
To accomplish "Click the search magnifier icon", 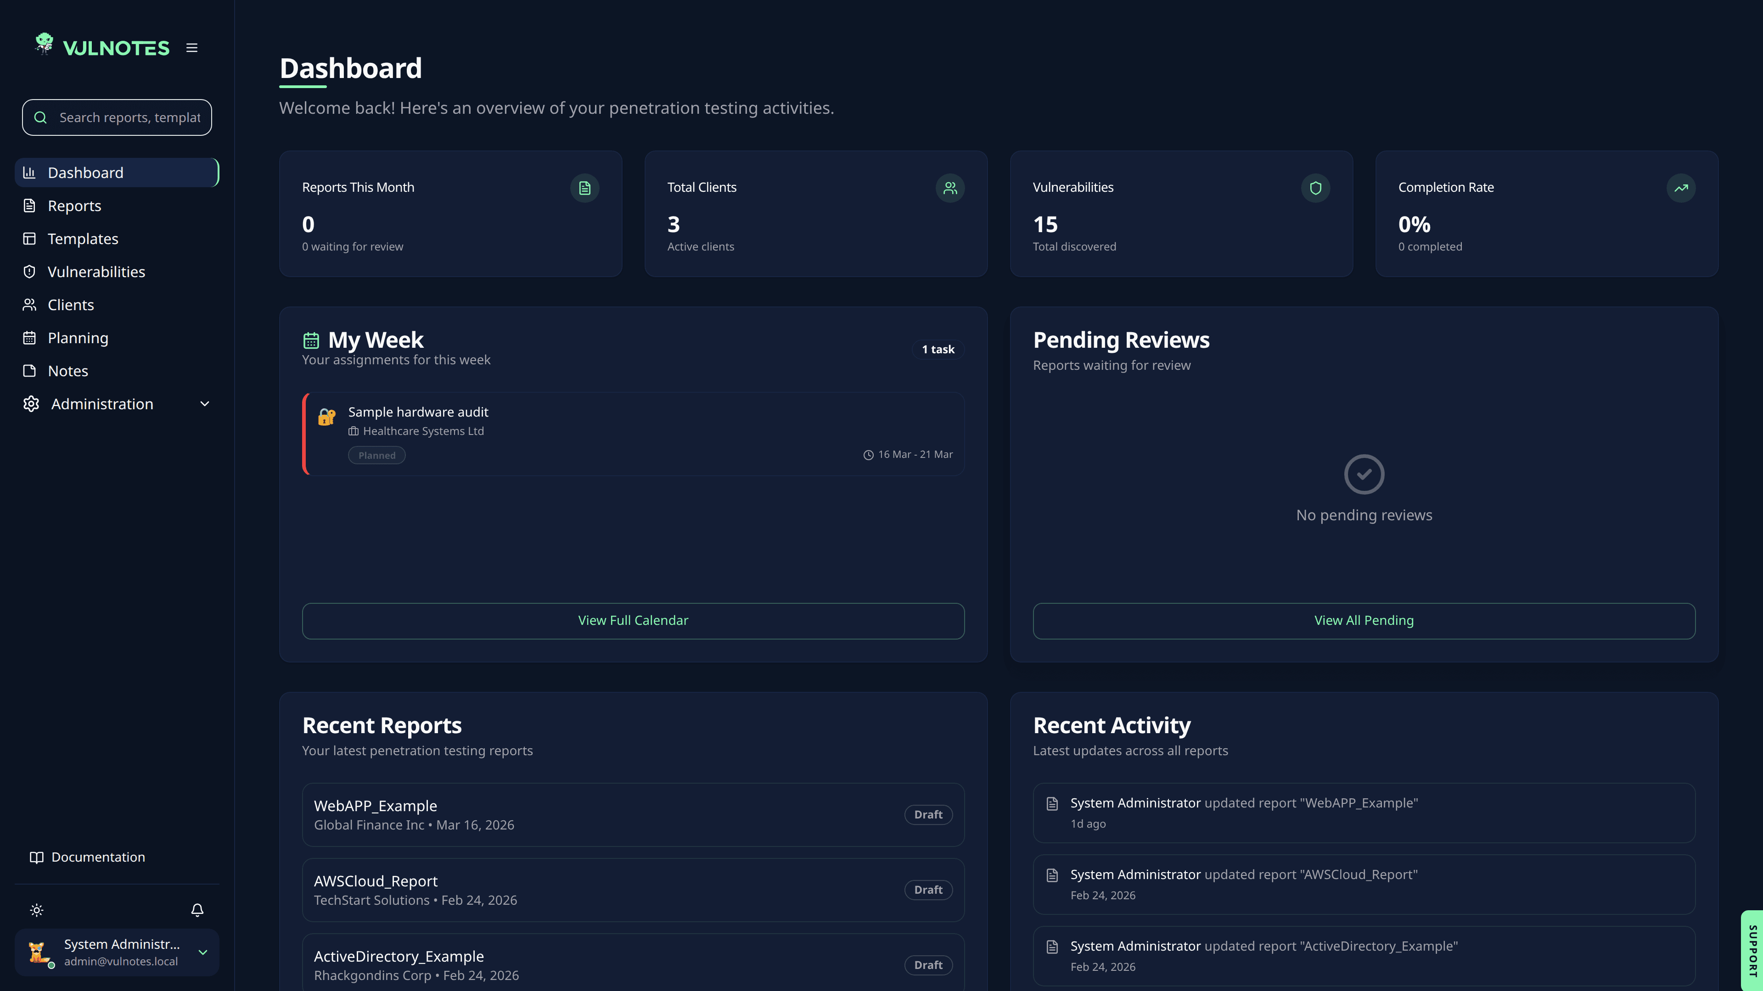I will tap(40, 117).
